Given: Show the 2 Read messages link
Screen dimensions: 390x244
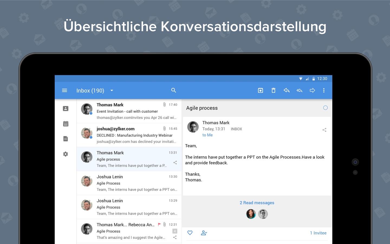Looking at the screenshot, I should pyautogui.click(x=257, y=203).
